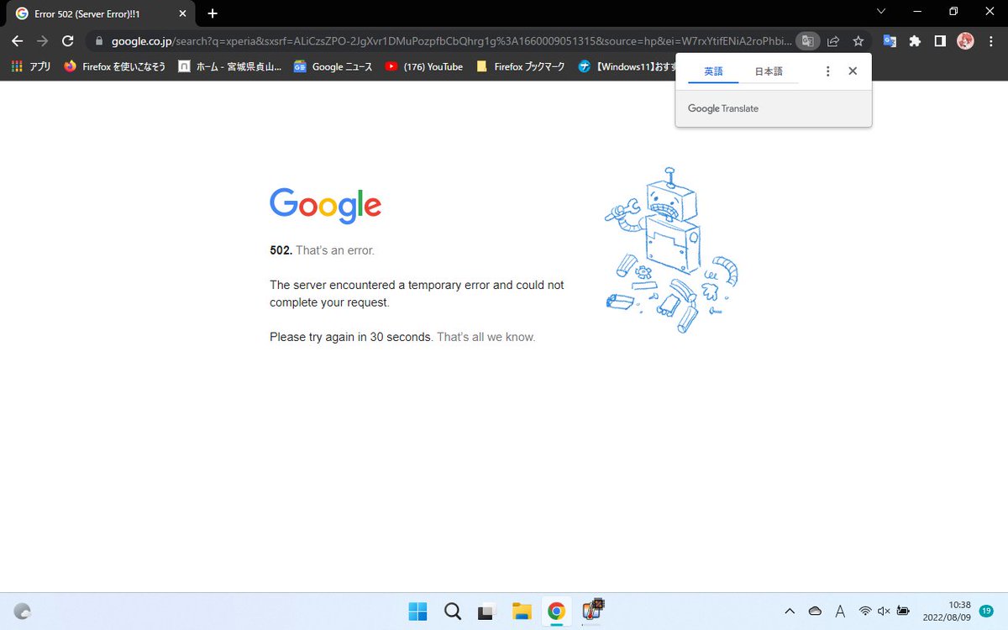Viewport: 1008px width, 630px height.
Task: Open the last pinned taskbar app
Action: tap(593, 610)
